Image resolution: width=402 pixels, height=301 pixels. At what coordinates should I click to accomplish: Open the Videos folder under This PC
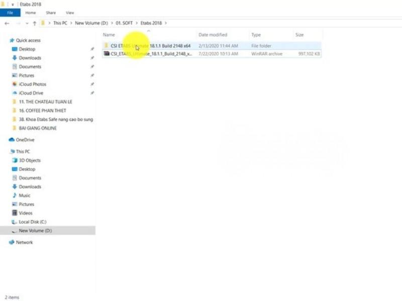(x=25, y=213)
